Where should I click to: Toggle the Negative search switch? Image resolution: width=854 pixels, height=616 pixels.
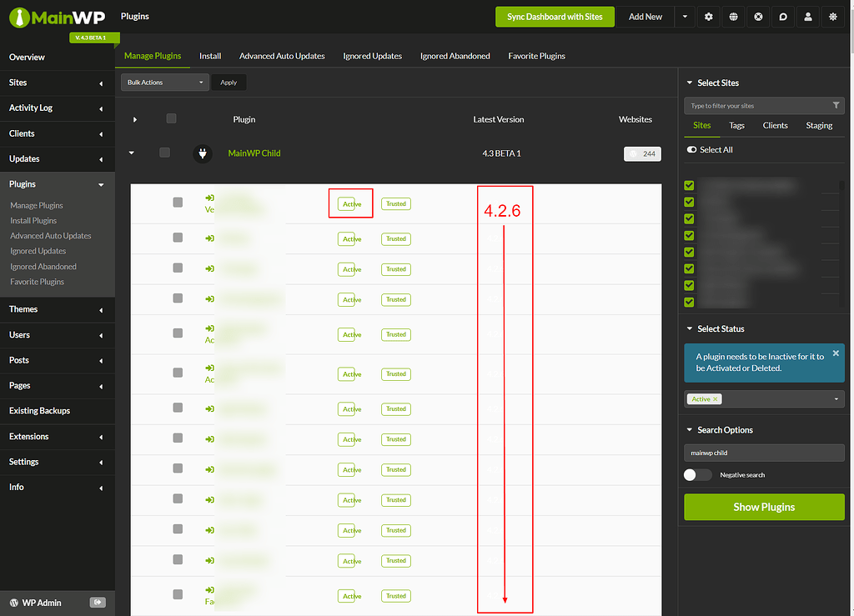[x=696, y=474]
